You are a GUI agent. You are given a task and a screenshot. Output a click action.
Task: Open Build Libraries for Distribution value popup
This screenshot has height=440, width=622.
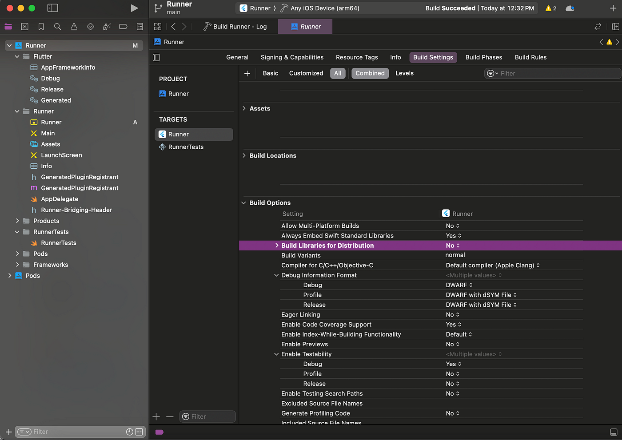pyautogui.click(x=453, y=246)
